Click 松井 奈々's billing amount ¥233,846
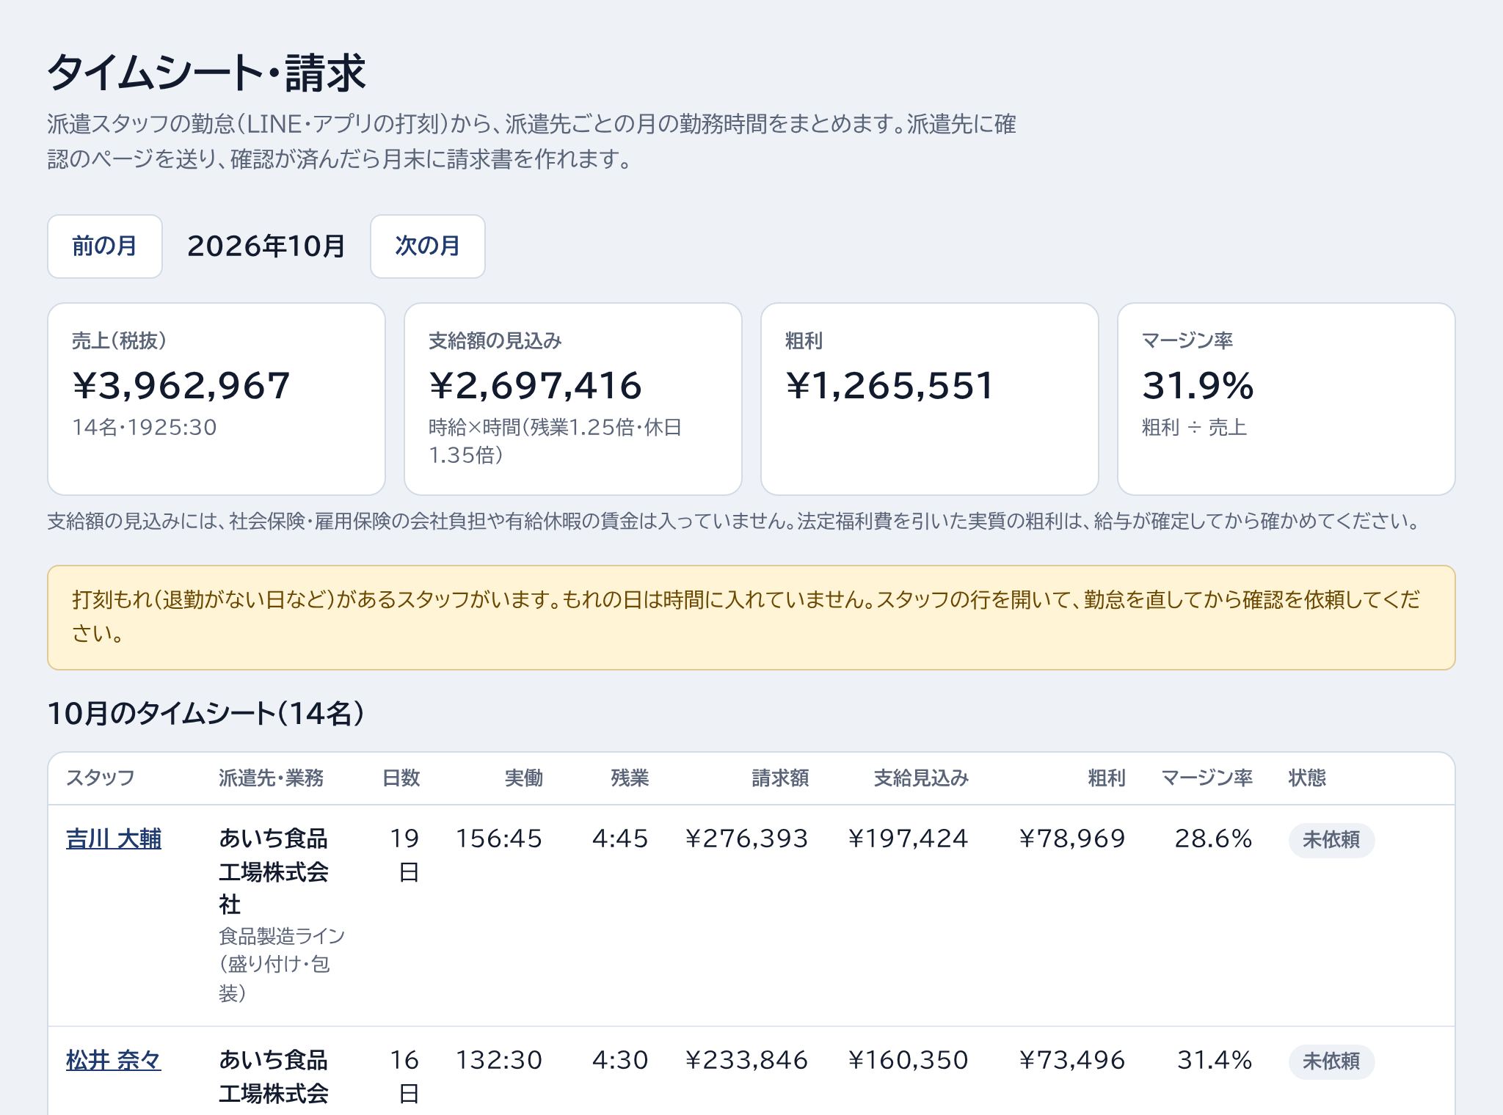Image resolution: width=1503 pixels, height=1115 pixels. 746,1061
